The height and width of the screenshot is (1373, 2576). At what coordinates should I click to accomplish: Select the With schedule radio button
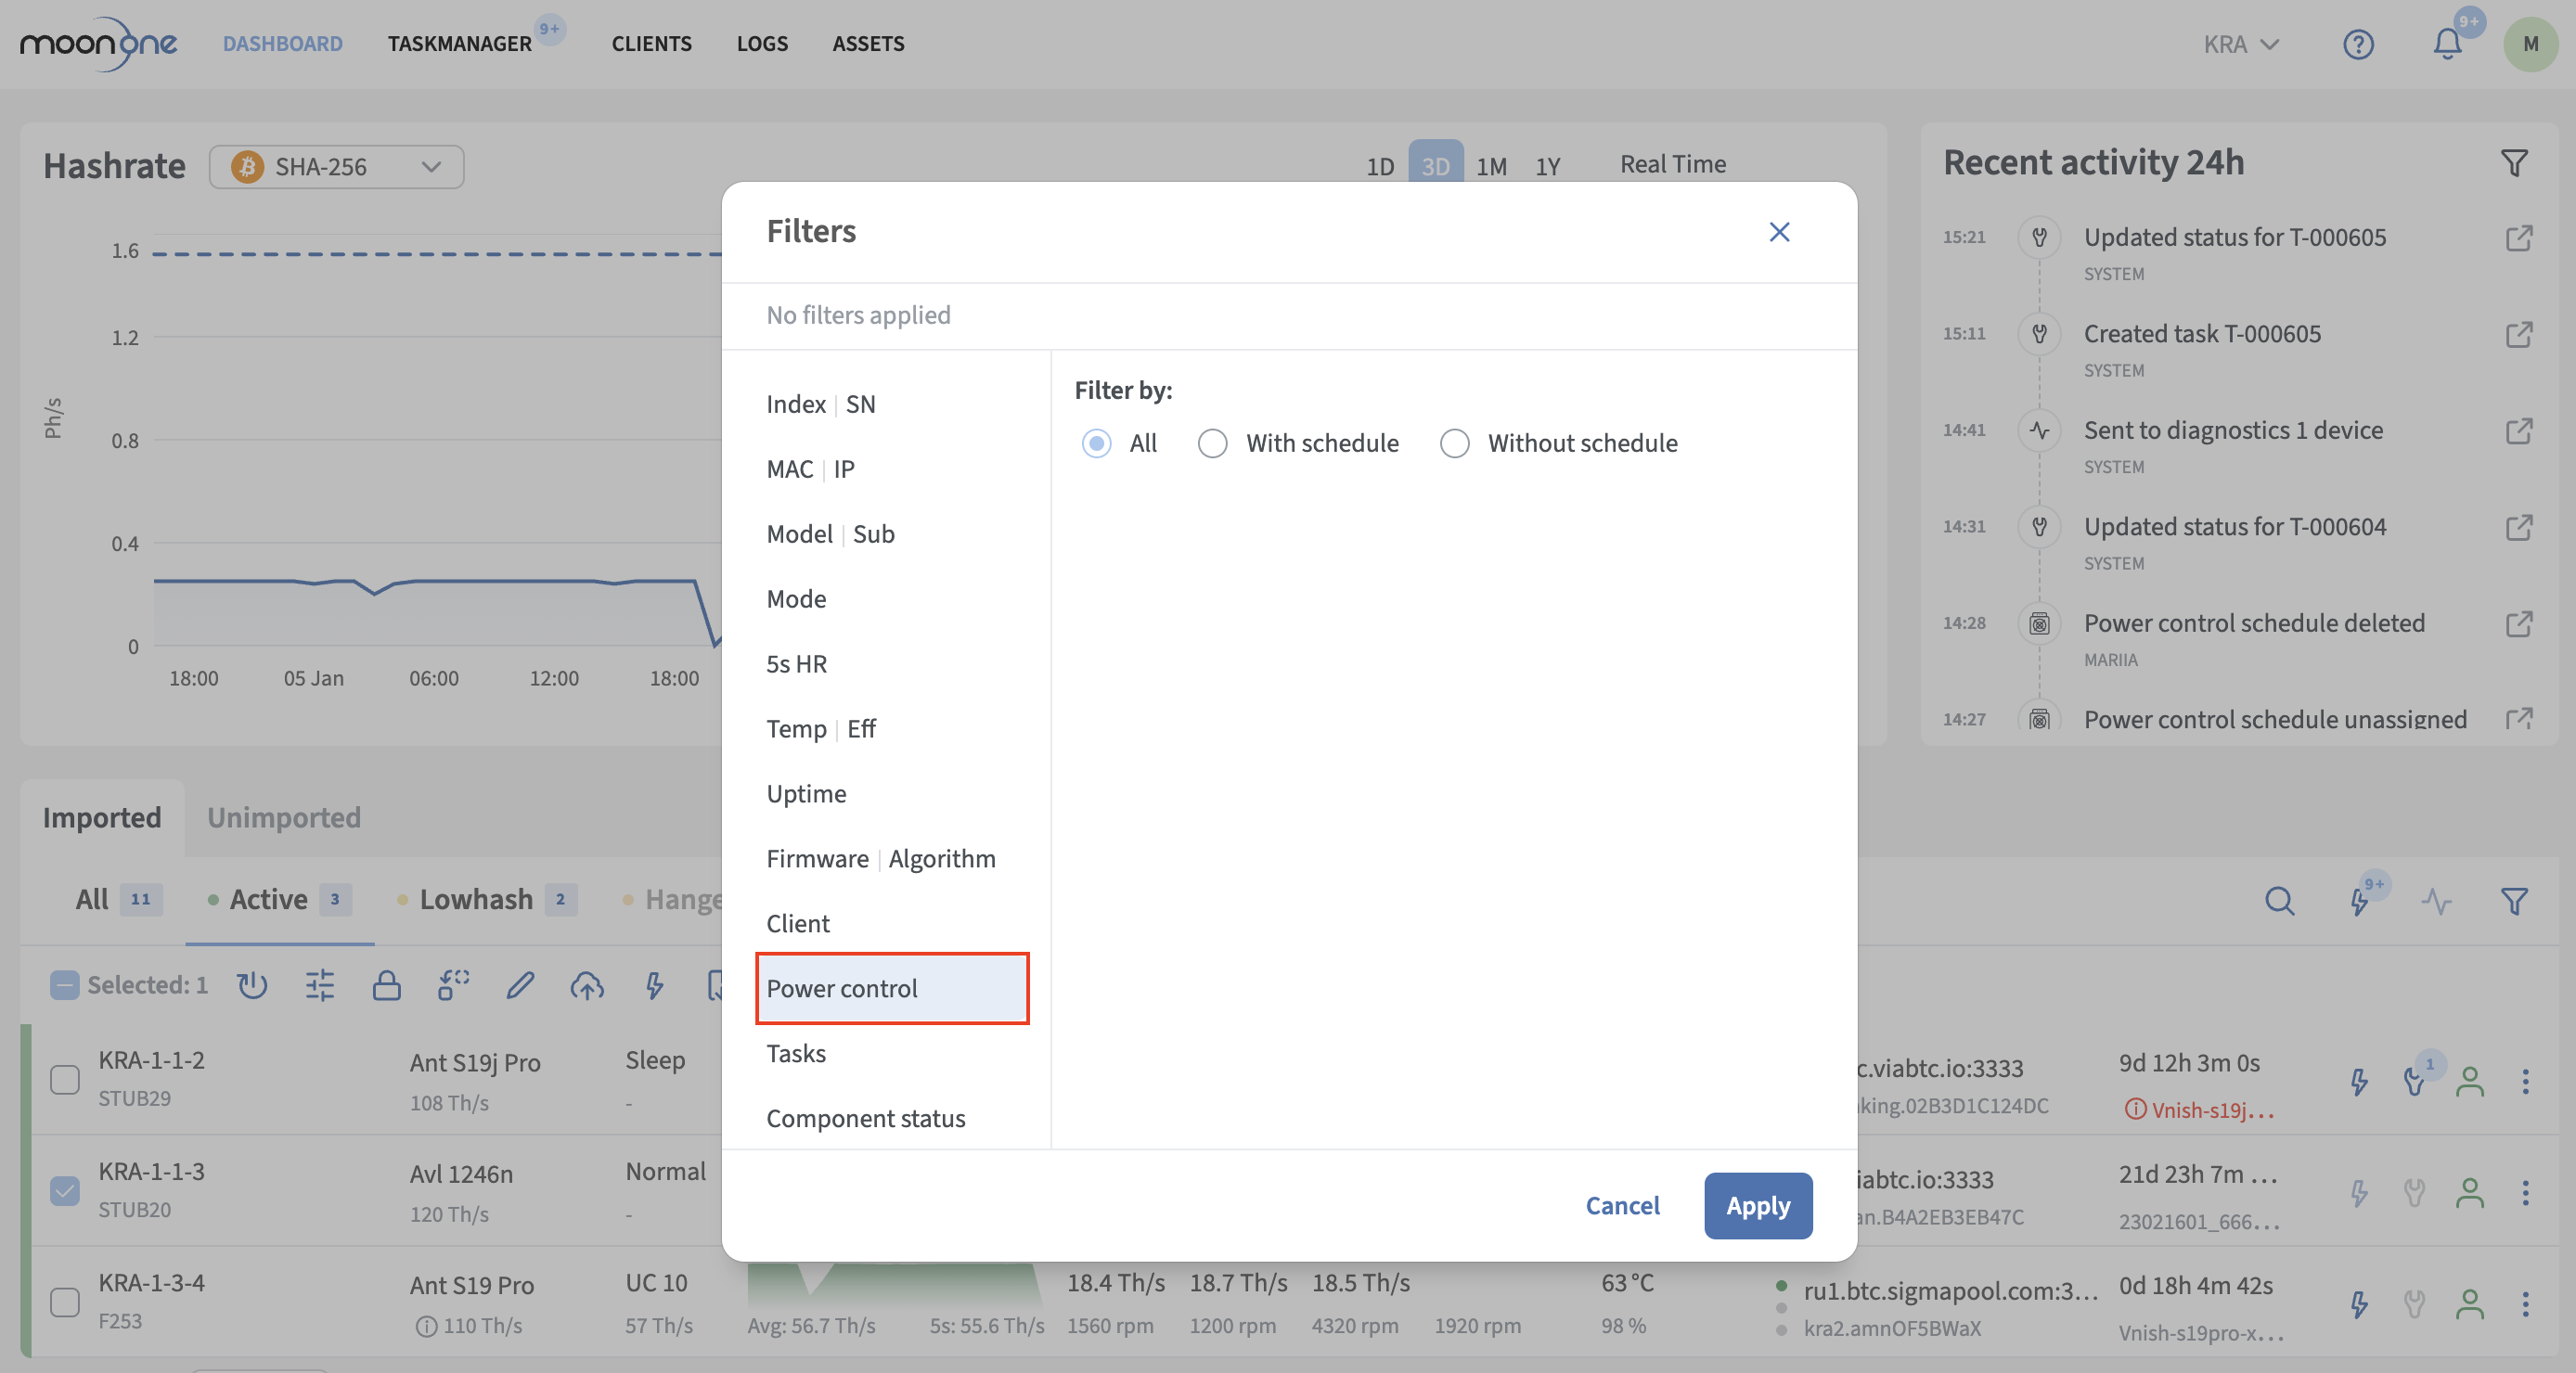(1212, 443)
